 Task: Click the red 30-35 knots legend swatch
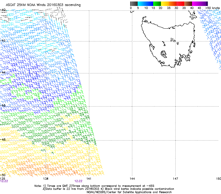[180, 4]
